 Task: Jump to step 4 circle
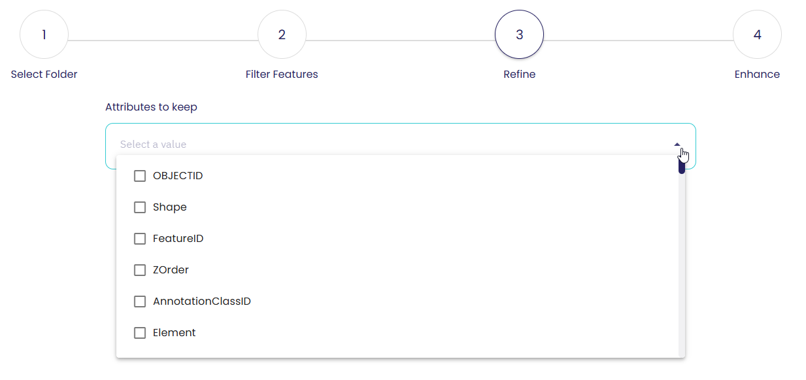757,35
